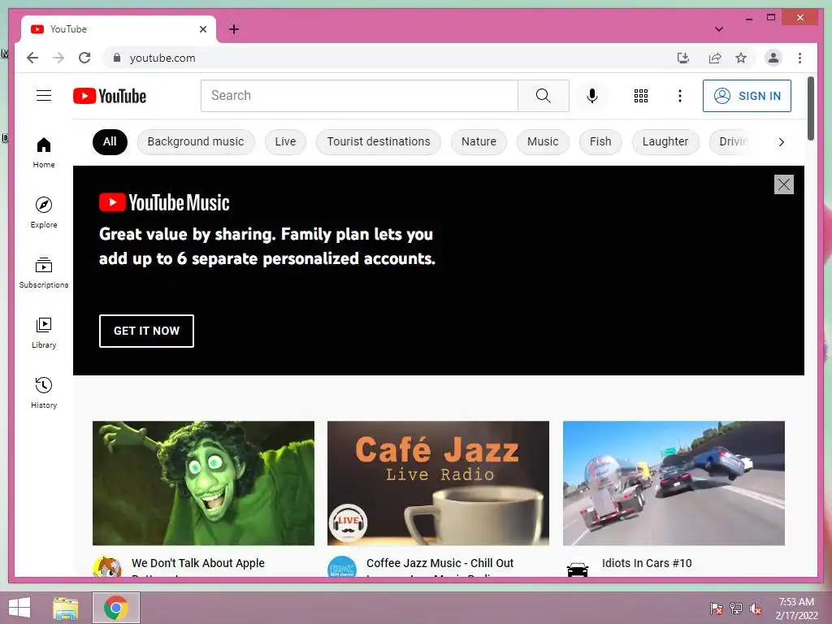Open the Chrome profile avatar
The width and height of the screenshot is (832, 624).
(x=773, y=58)
